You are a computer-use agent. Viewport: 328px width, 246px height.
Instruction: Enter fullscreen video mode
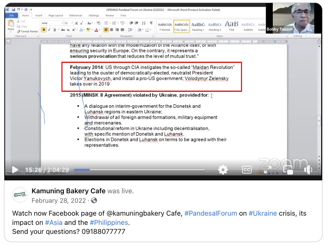[268, 170]
